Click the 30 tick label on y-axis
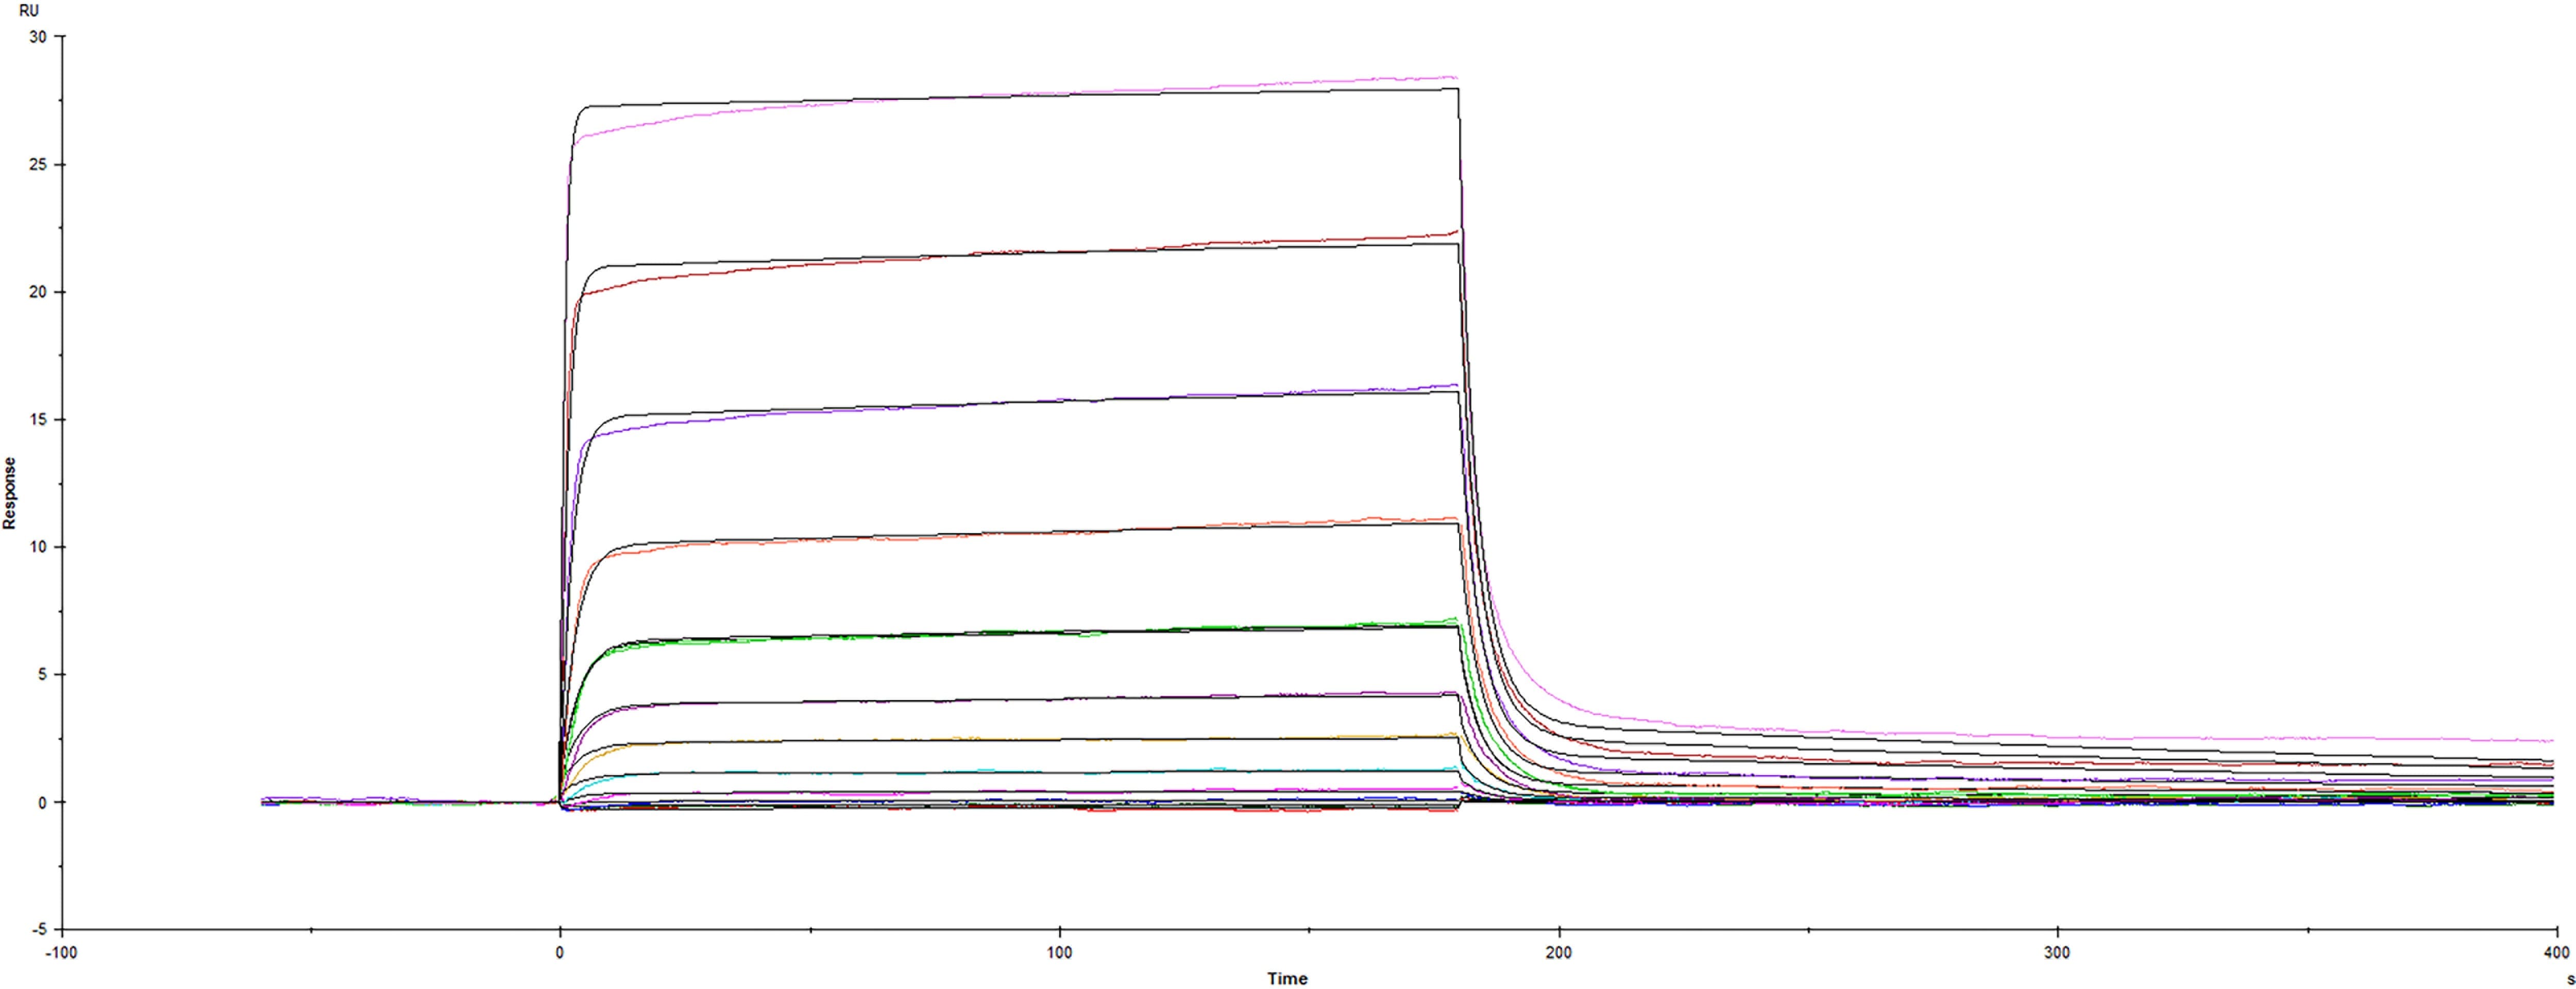Image resolution: width=2576 pixels, height=989 pixels. coord(38,37)
